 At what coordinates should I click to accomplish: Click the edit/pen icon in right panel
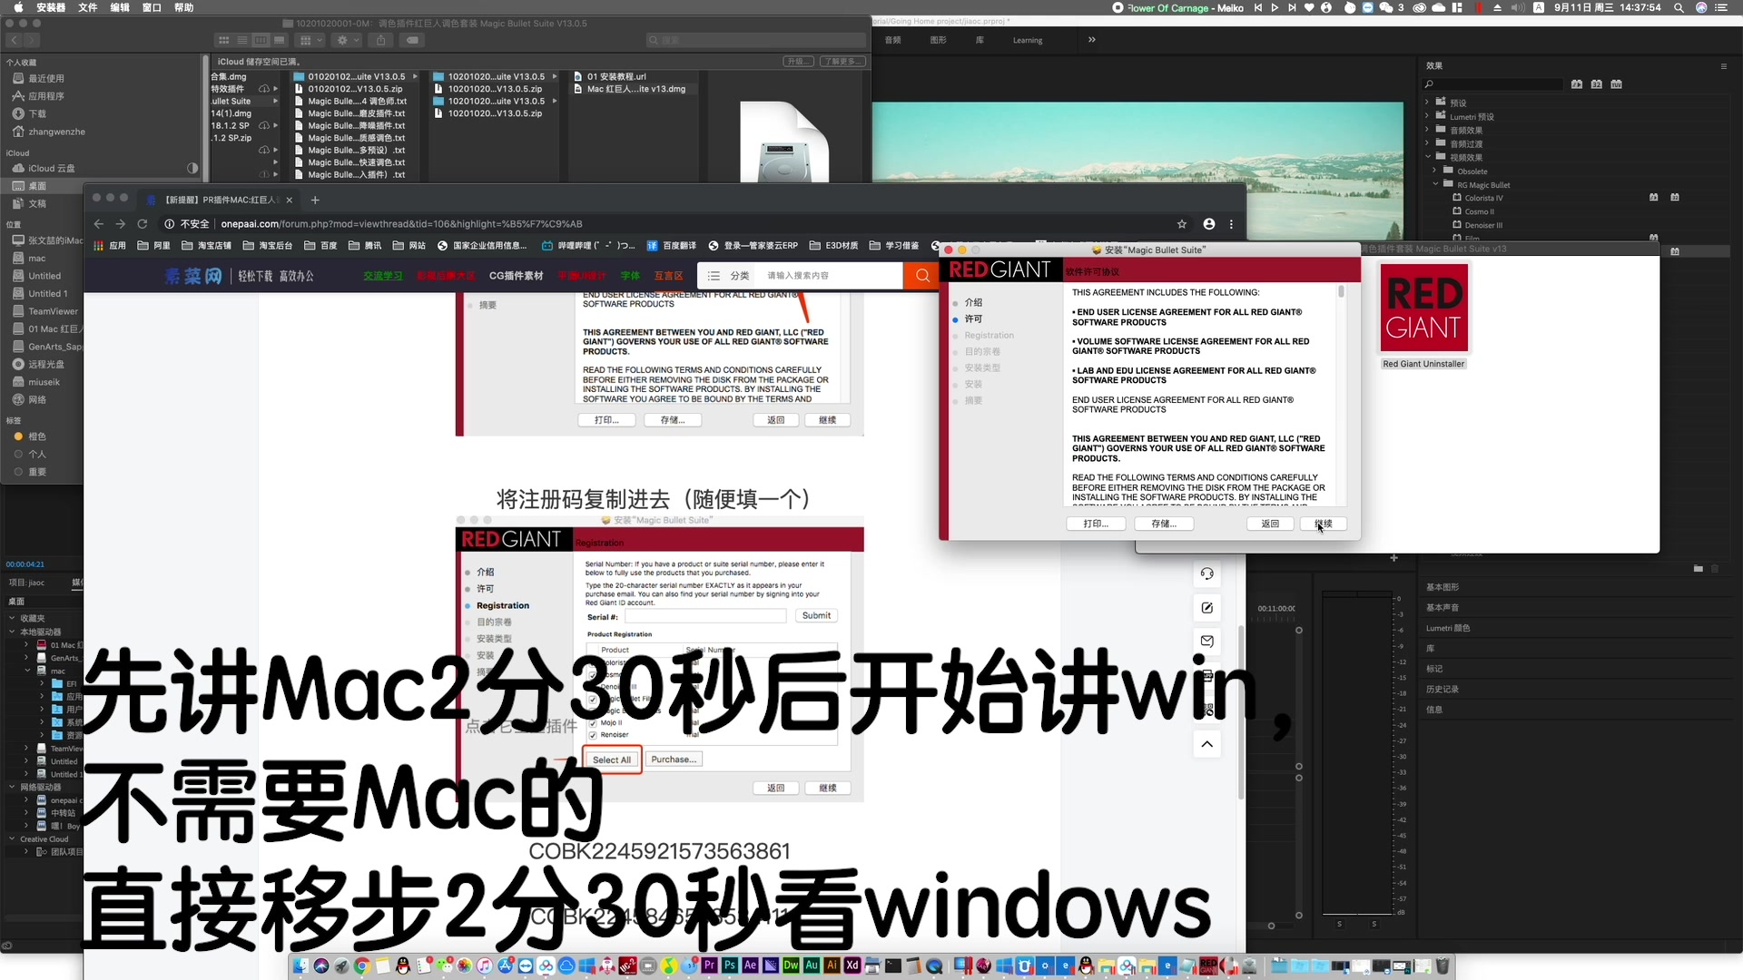(x=1206, y=607)
